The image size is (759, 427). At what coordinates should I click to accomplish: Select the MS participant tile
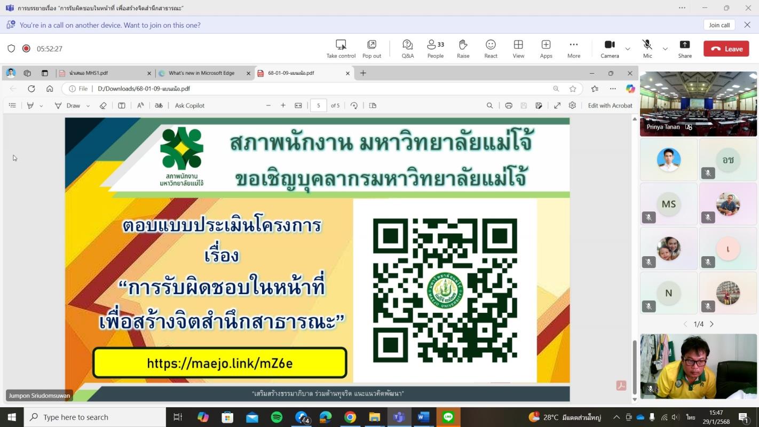pyautogui.click(x=668, y=204)
